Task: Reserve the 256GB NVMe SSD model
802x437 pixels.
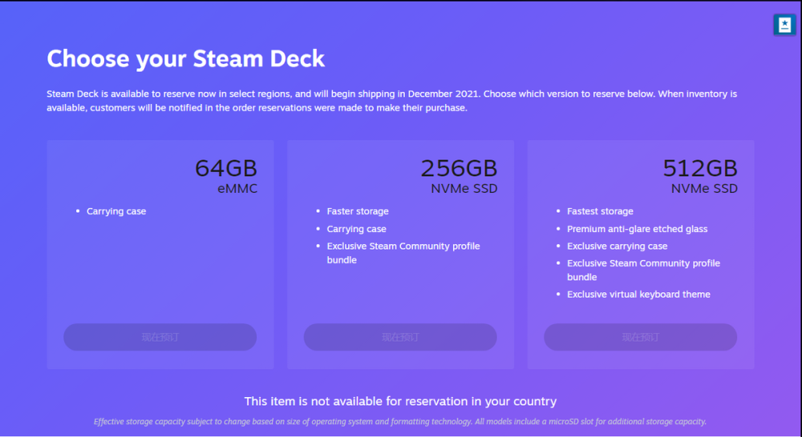Action: 400,337
